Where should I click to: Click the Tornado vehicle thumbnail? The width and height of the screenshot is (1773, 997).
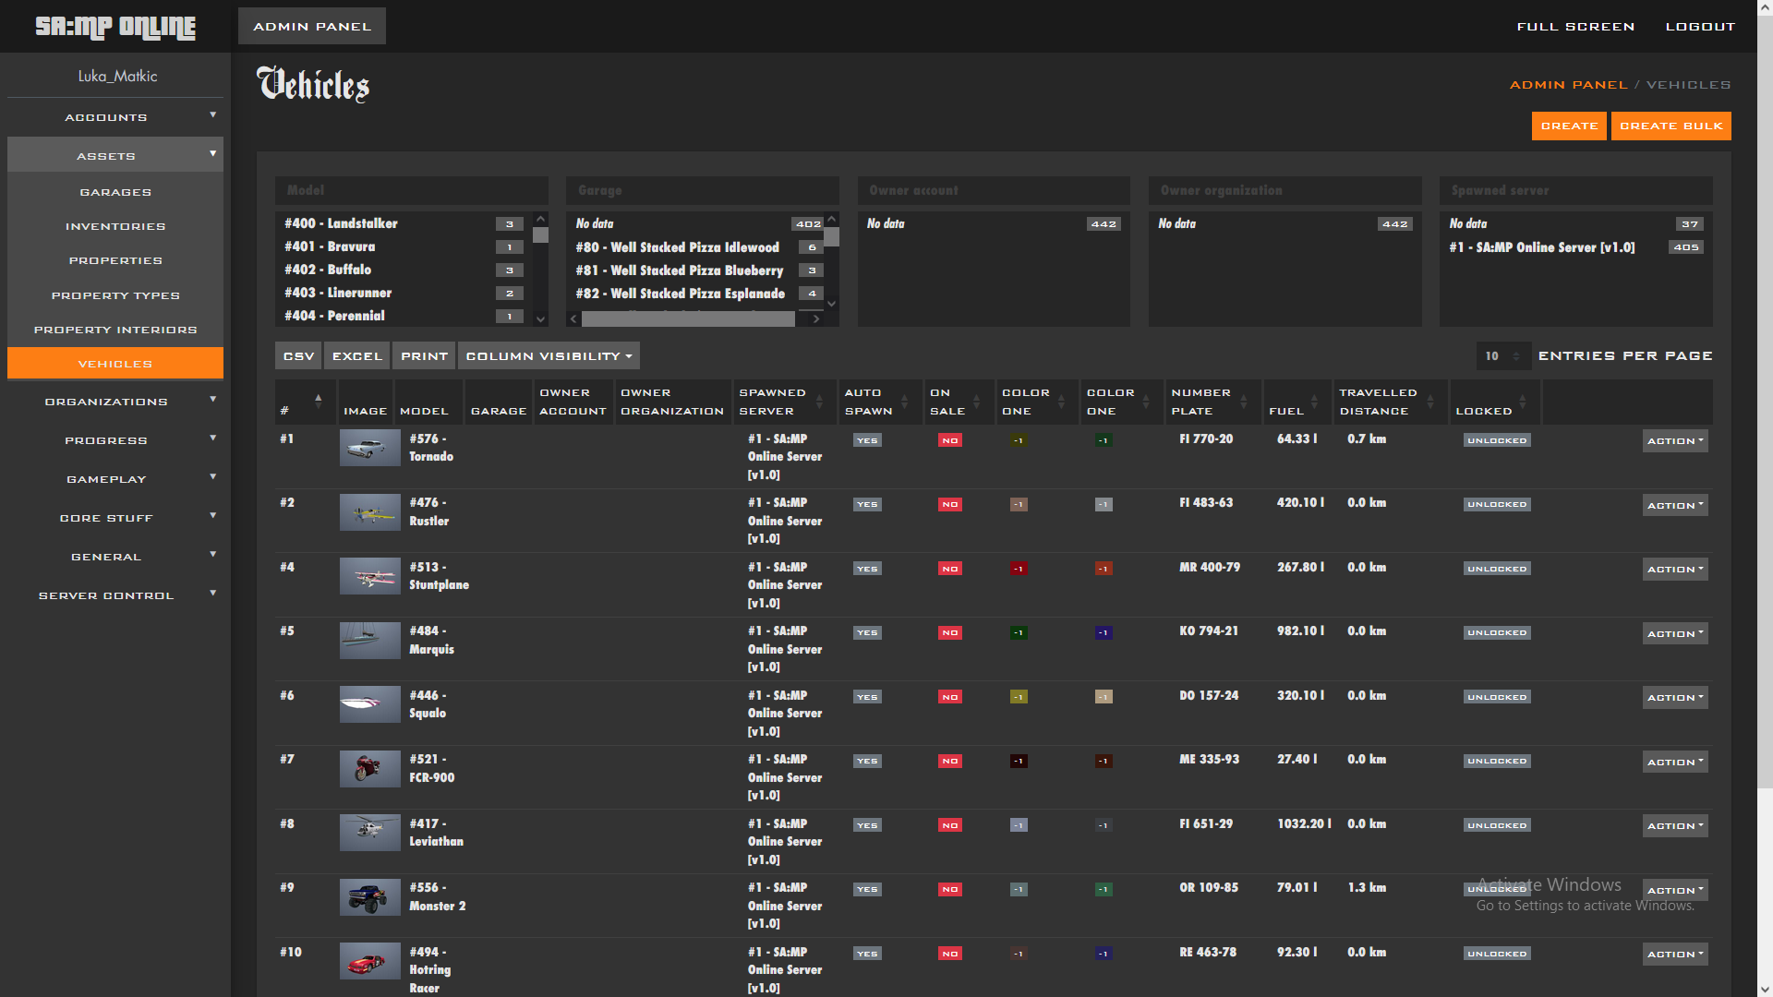(369, 448)
